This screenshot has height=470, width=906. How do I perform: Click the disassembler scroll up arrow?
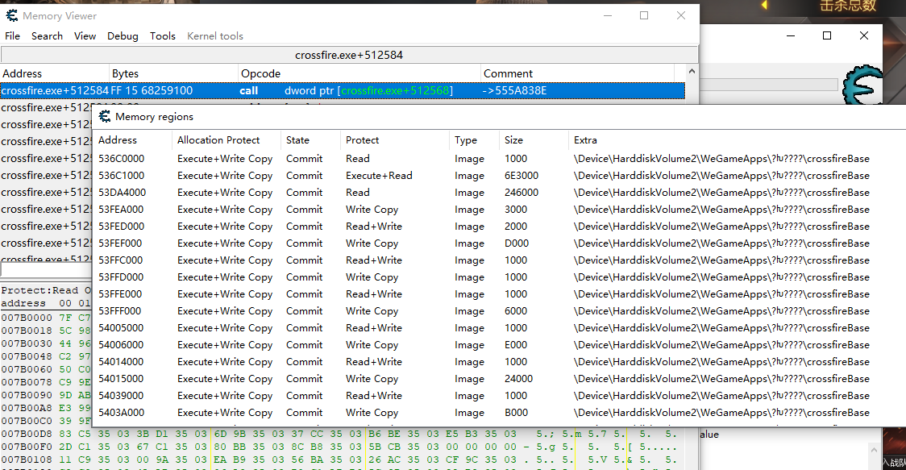pos(692,71)
